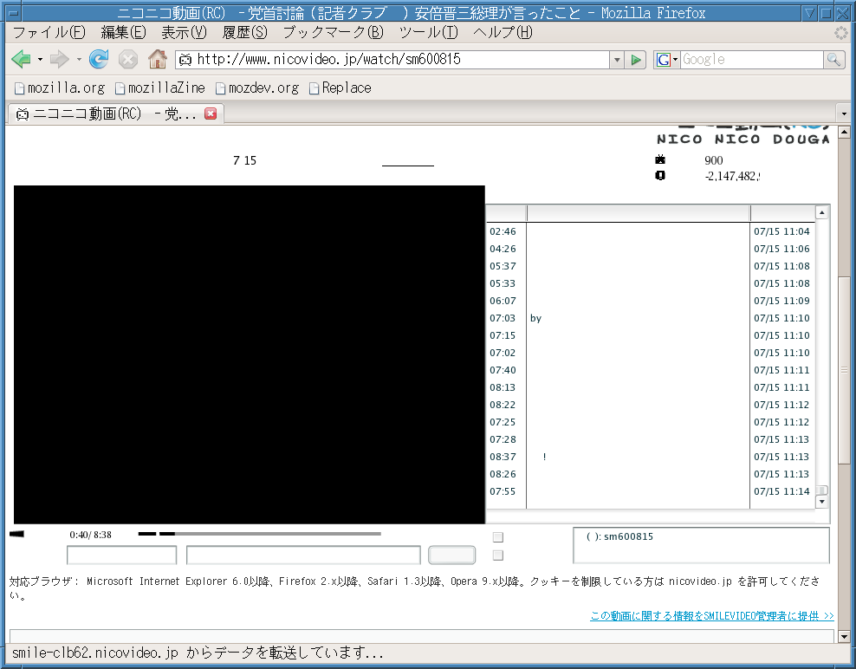The height and width of the screenshot is (669, 856).
Task: Select comment row at 08:37
Action: tap(650, 457)
